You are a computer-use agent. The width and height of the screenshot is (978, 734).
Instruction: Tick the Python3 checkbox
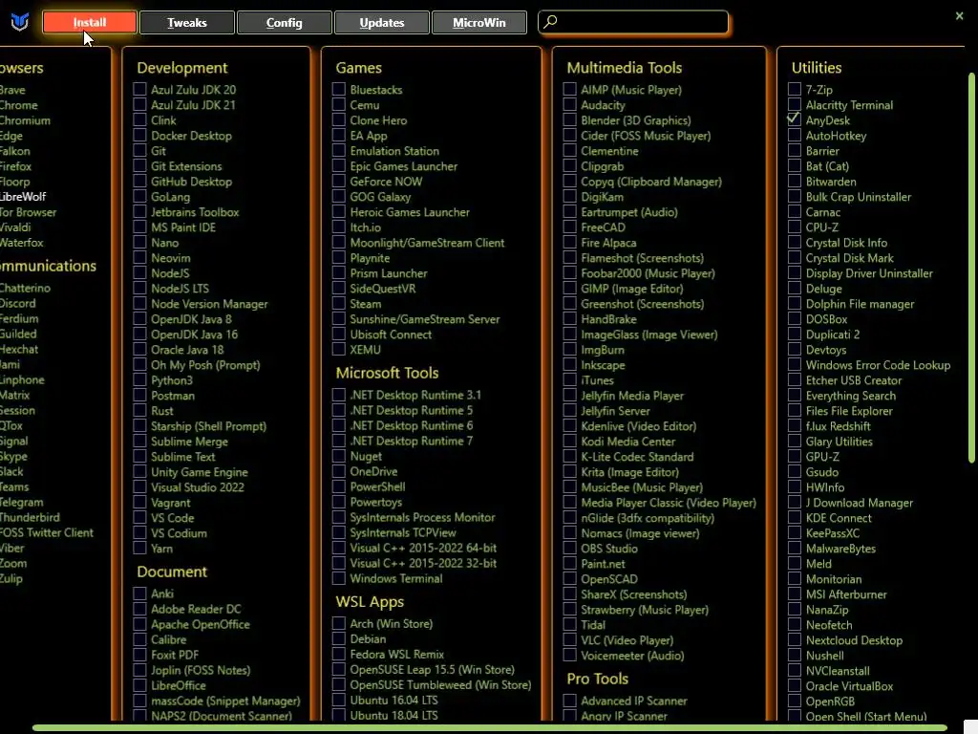139,380
